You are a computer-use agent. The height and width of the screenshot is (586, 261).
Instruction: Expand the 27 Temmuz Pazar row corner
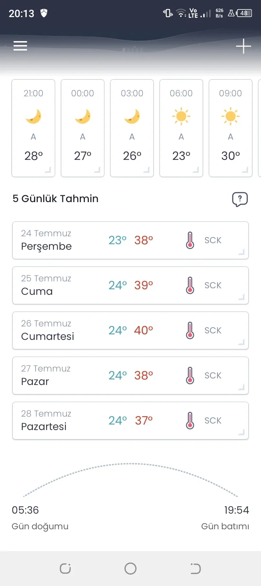coord(241,387)
